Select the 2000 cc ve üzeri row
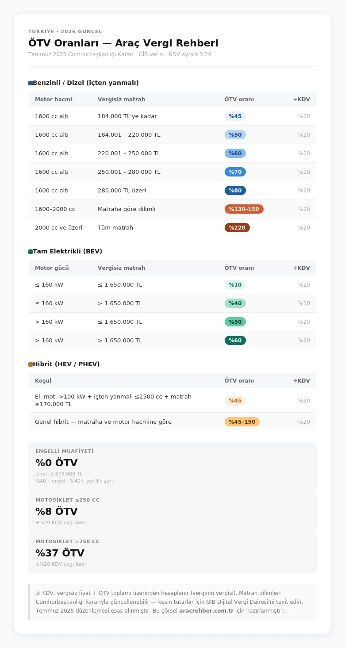345x648 pixels. click(172, 228)
